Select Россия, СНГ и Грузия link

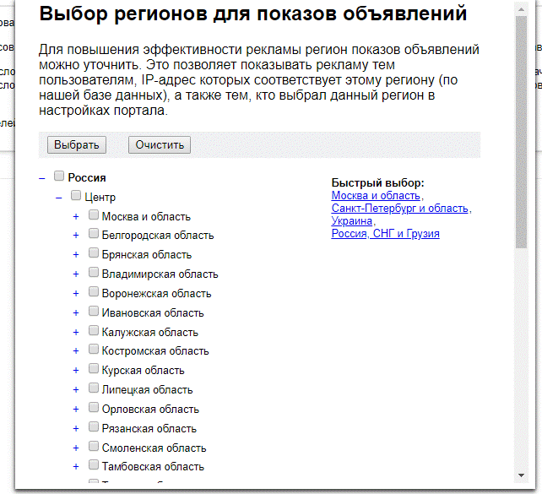[385, 234]
